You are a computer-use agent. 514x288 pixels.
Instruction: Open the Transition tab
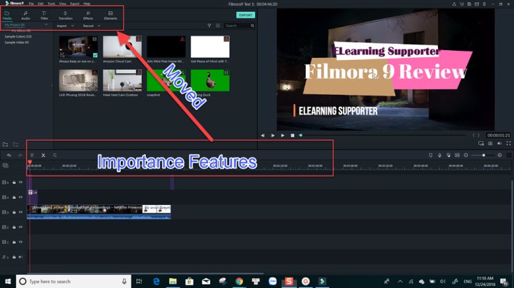[66, 15]
